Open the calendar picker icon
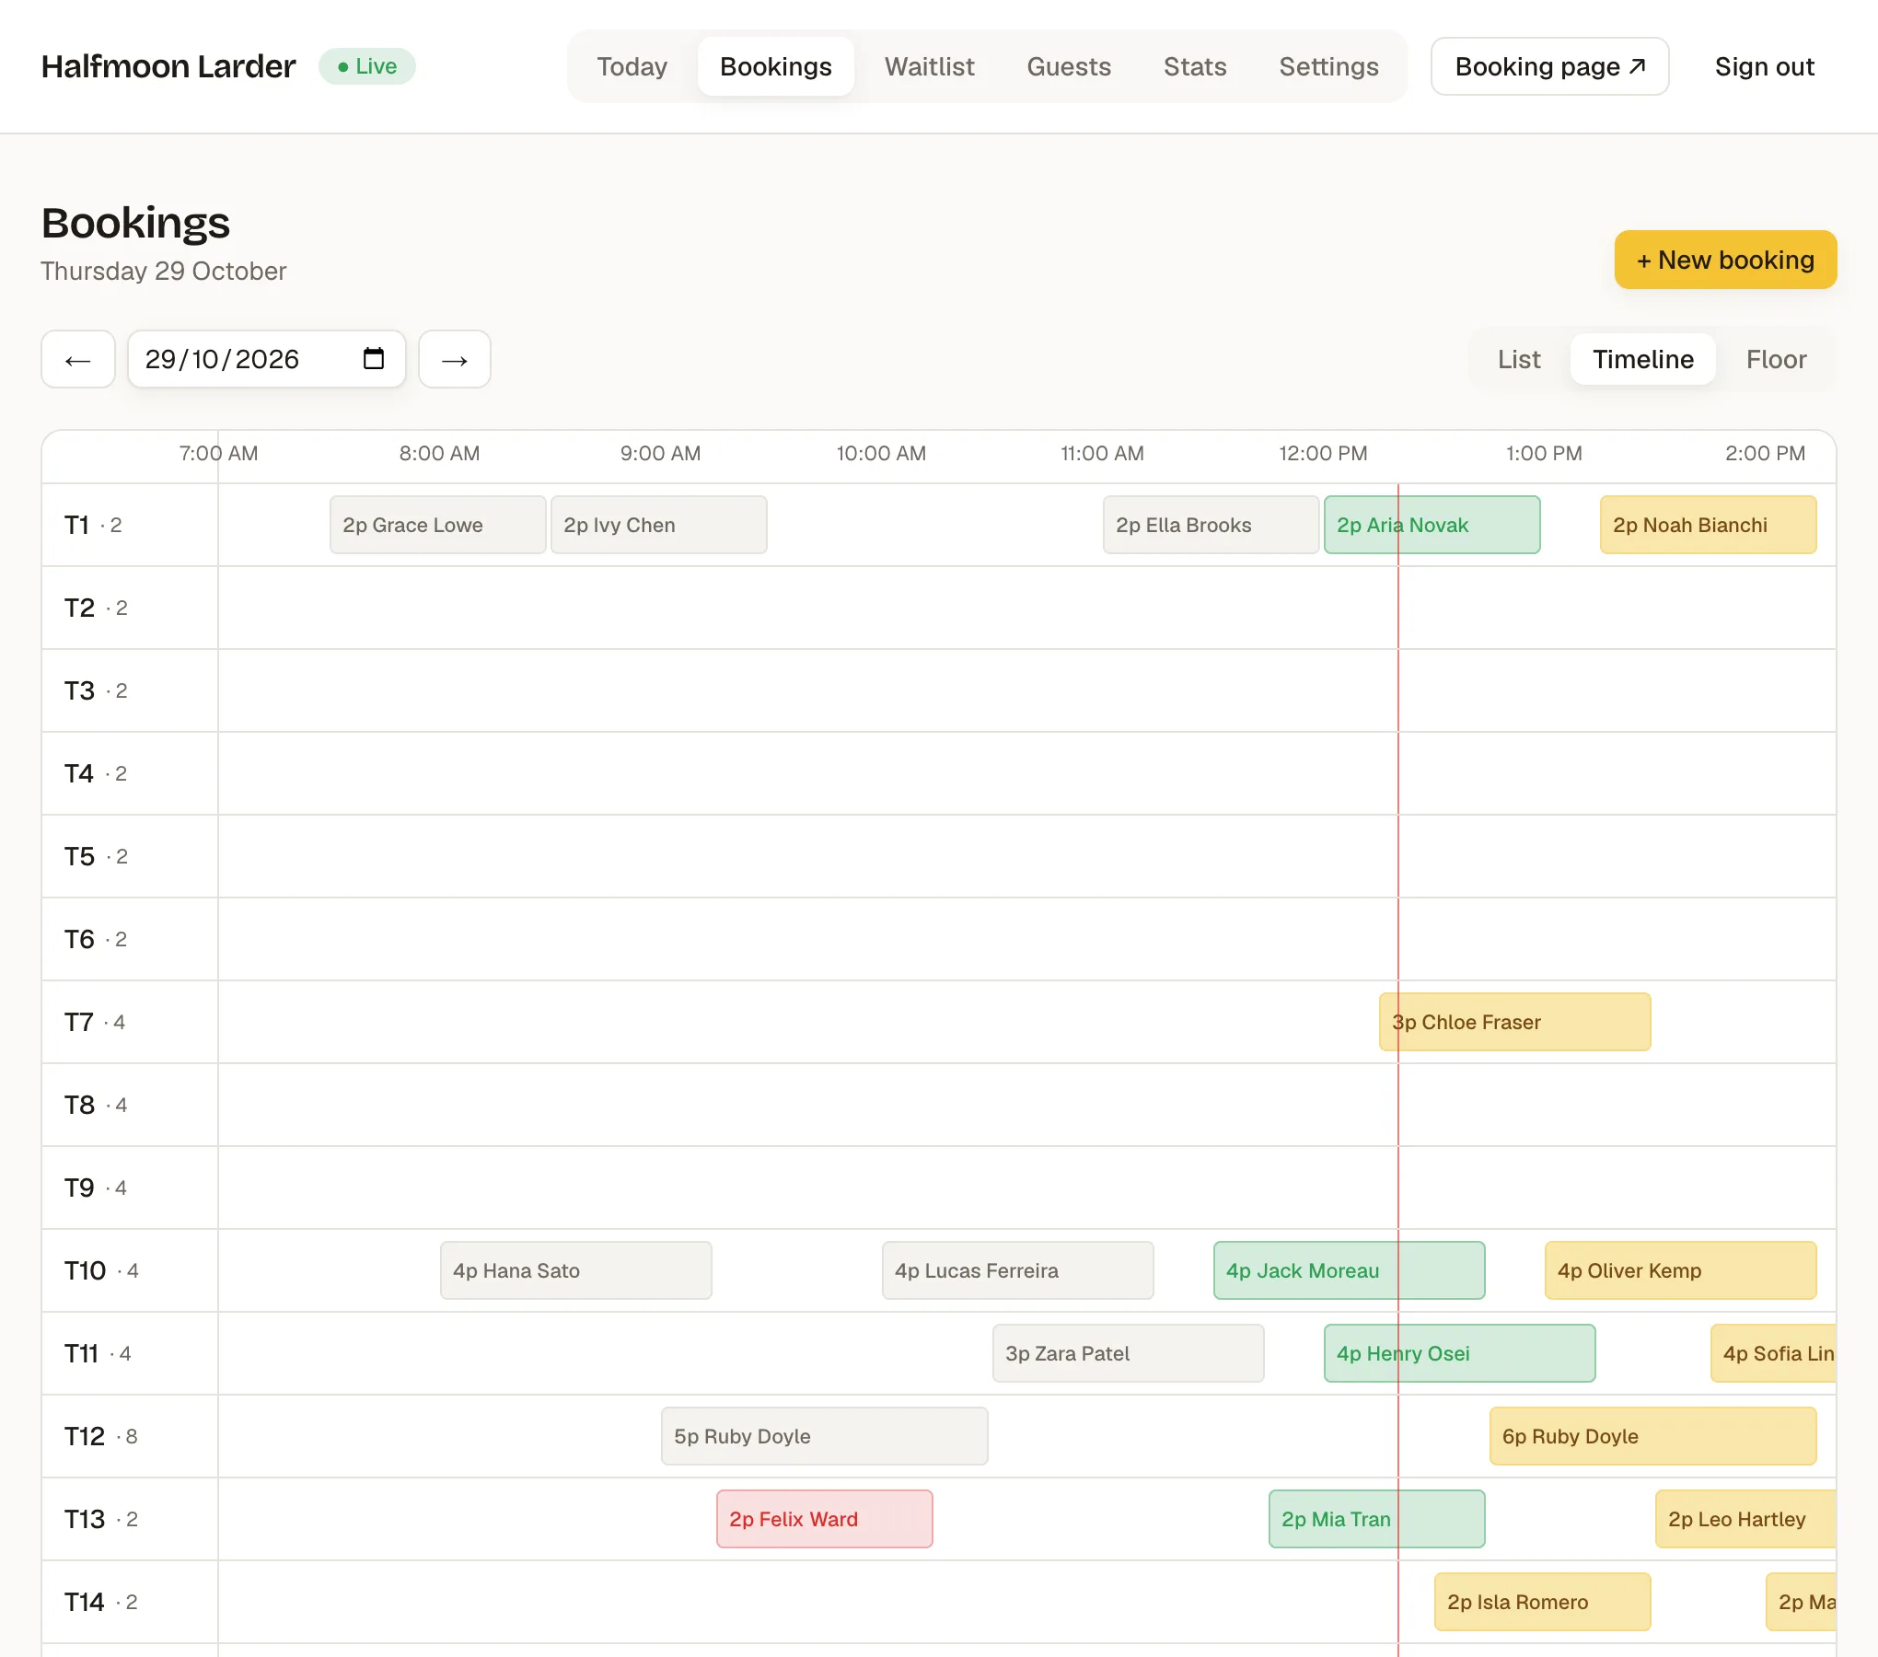 point(374,358)
